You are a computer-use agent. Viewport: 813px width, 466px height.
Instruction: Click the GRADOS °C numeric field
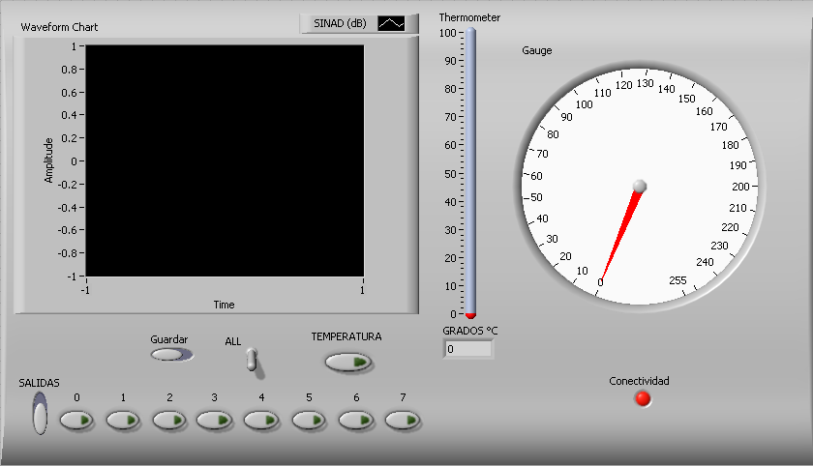click(468, 349)
